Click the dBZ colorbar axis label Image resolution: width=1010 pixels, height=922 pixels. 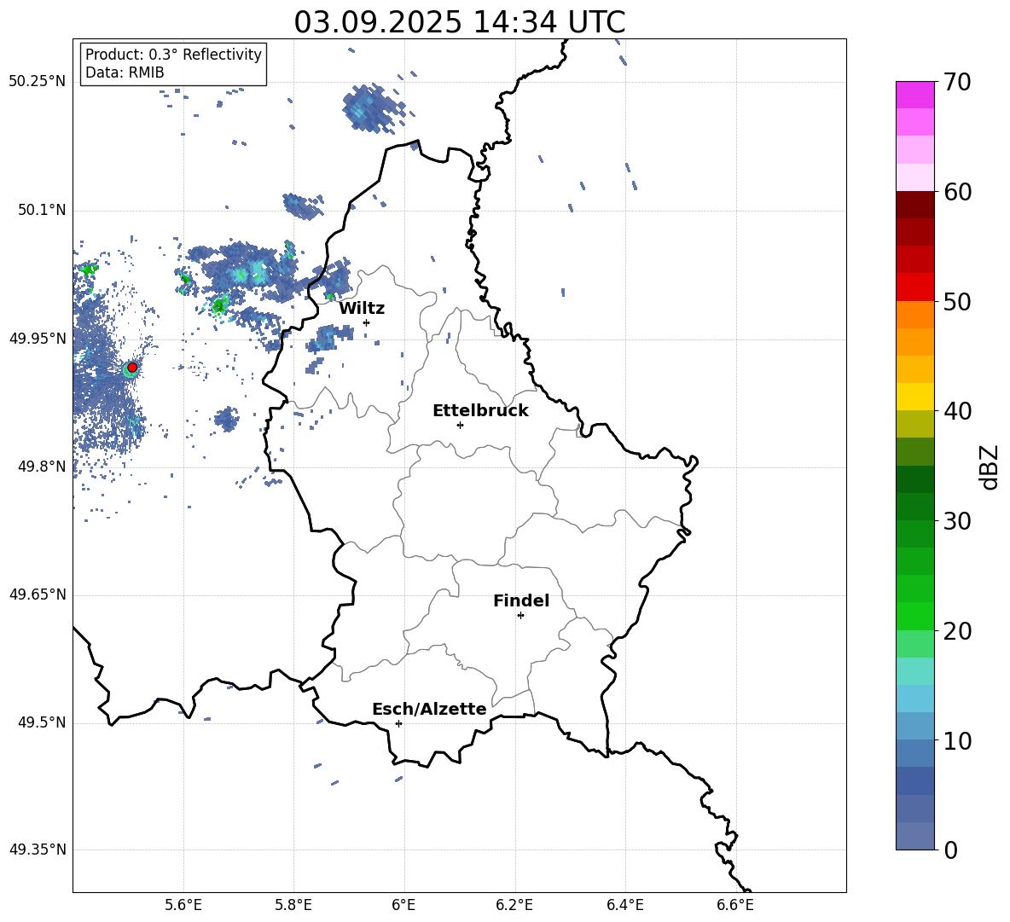(x=990, y=467)
